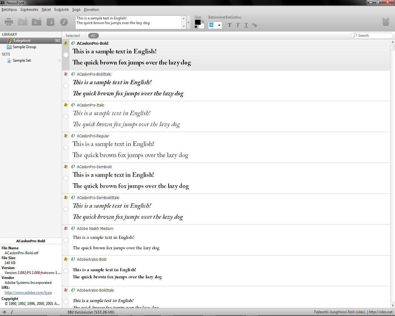Open the font info icon
Screen dimensions: 395x316
point(64,22)
